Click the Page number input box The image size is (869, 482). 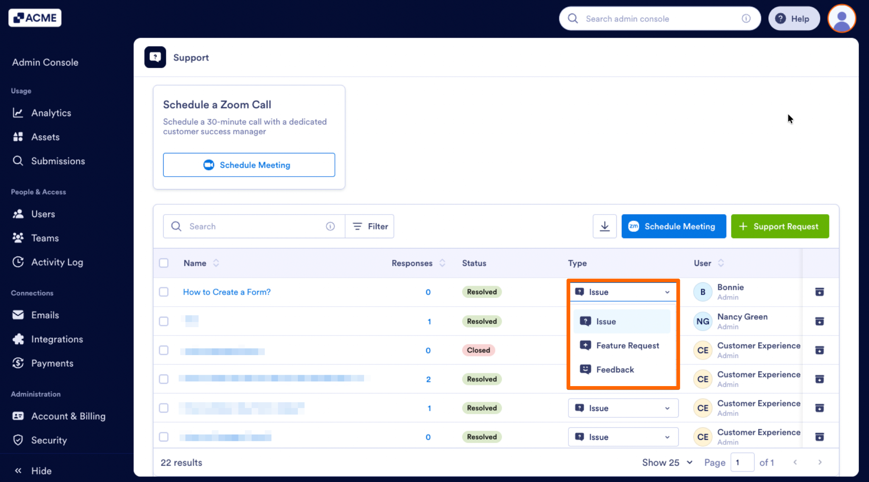[x=742, y=462]
